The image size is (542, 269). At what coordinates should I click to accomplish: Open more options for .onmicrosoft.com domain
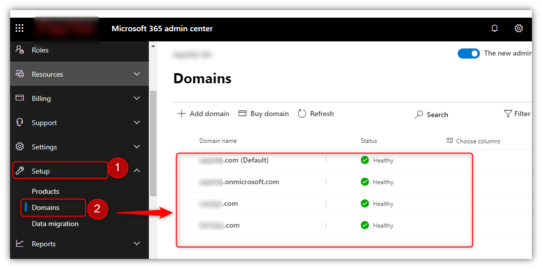(326, 182)
